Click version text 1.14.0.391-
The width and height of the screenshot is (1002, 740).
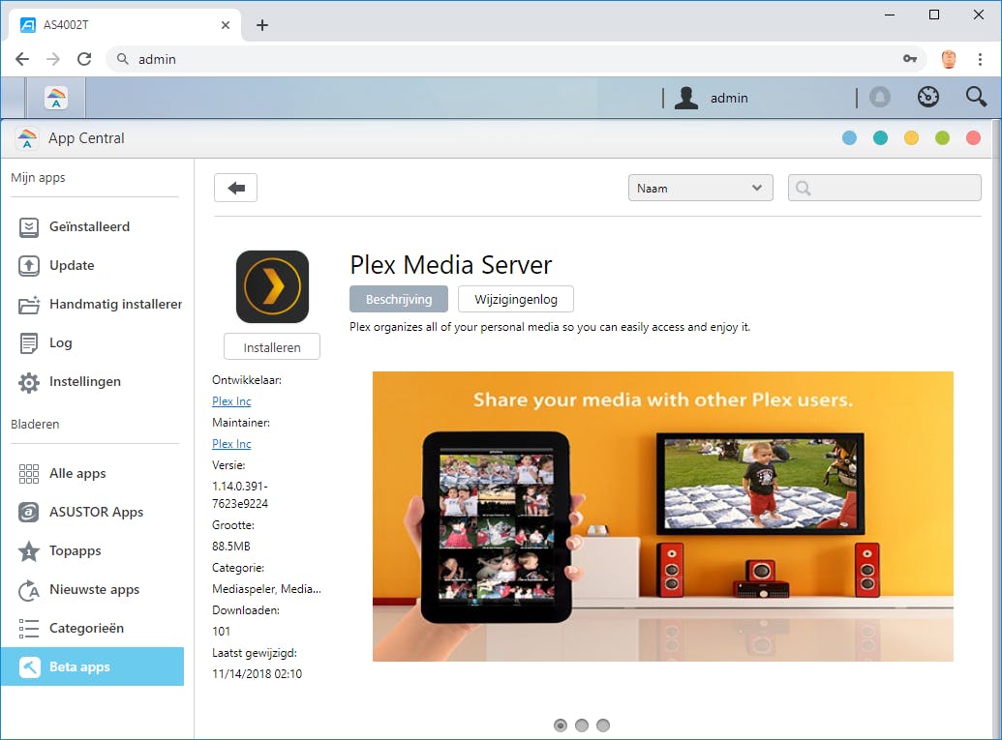[x=240, y=486]
